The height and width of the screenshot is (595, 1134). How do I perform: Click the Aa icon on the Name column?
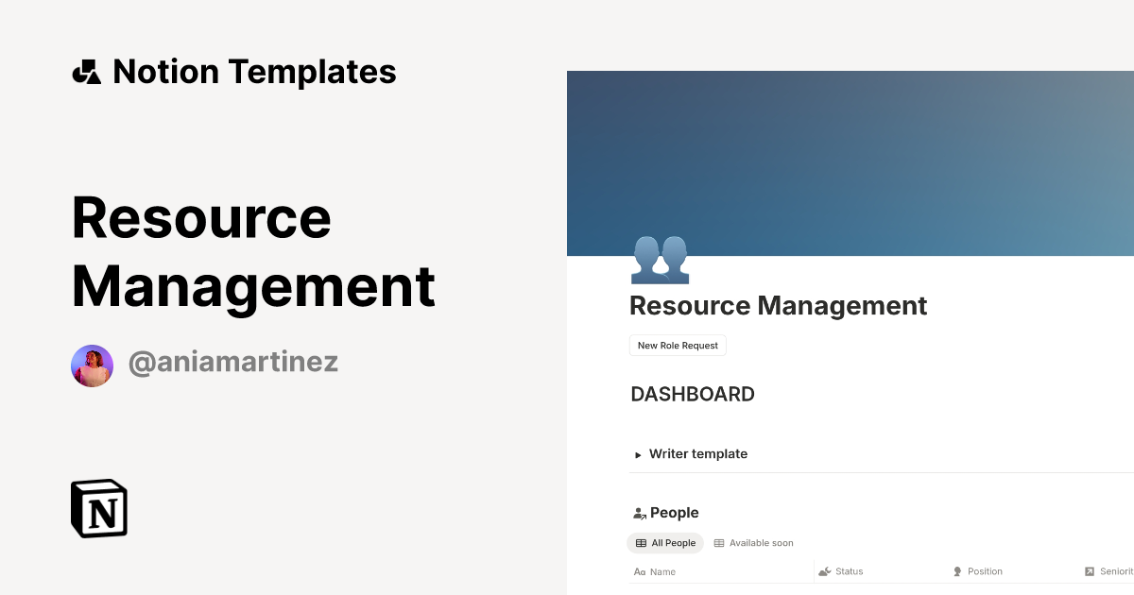coord(638,571)
